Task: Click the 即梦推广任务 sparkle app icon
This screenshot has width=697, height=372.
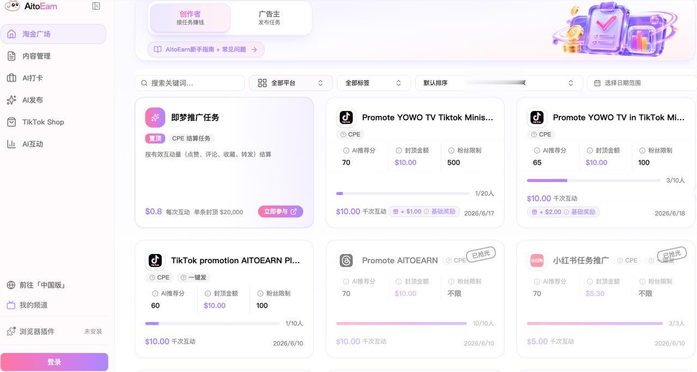Action: (155, 117)
